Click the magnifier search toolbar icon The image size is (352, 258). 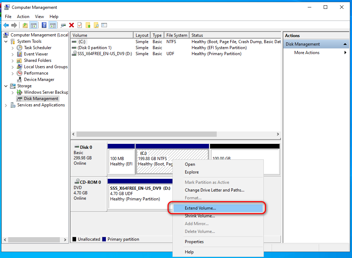click(x=96, y=25)
